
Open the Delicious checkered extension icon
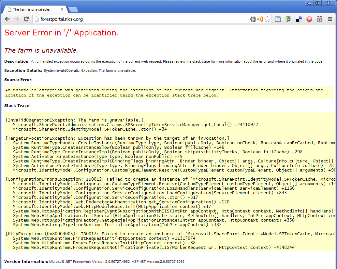(299, 19)
